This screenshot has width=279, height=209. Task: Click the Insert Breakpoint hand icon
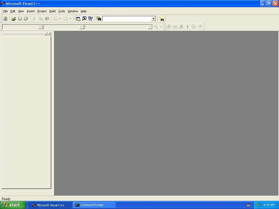[200, 27]
